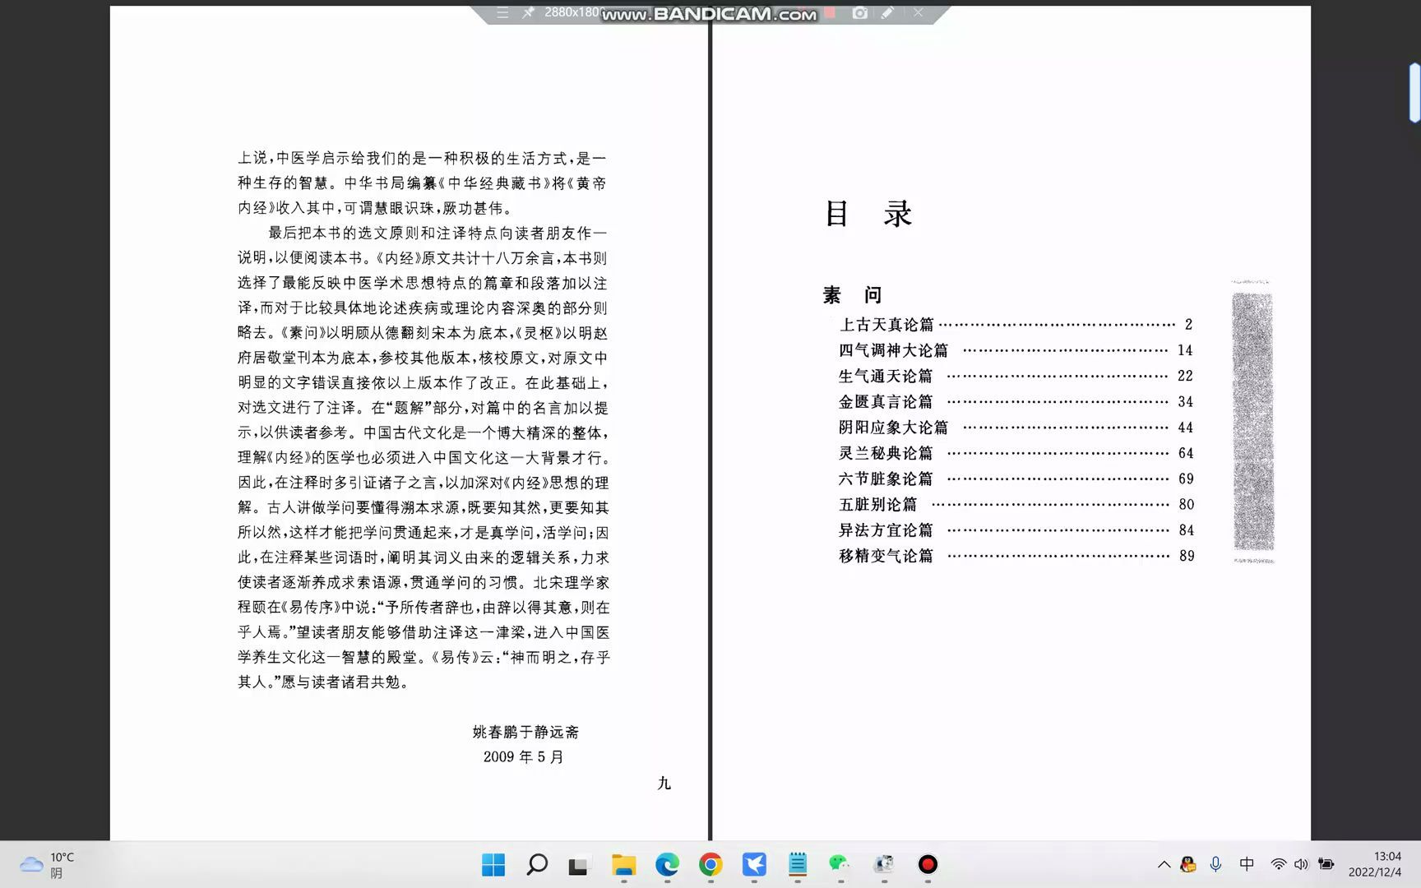
Task: Launch Google Chrome from the taskbar
Action: (710, 864)
